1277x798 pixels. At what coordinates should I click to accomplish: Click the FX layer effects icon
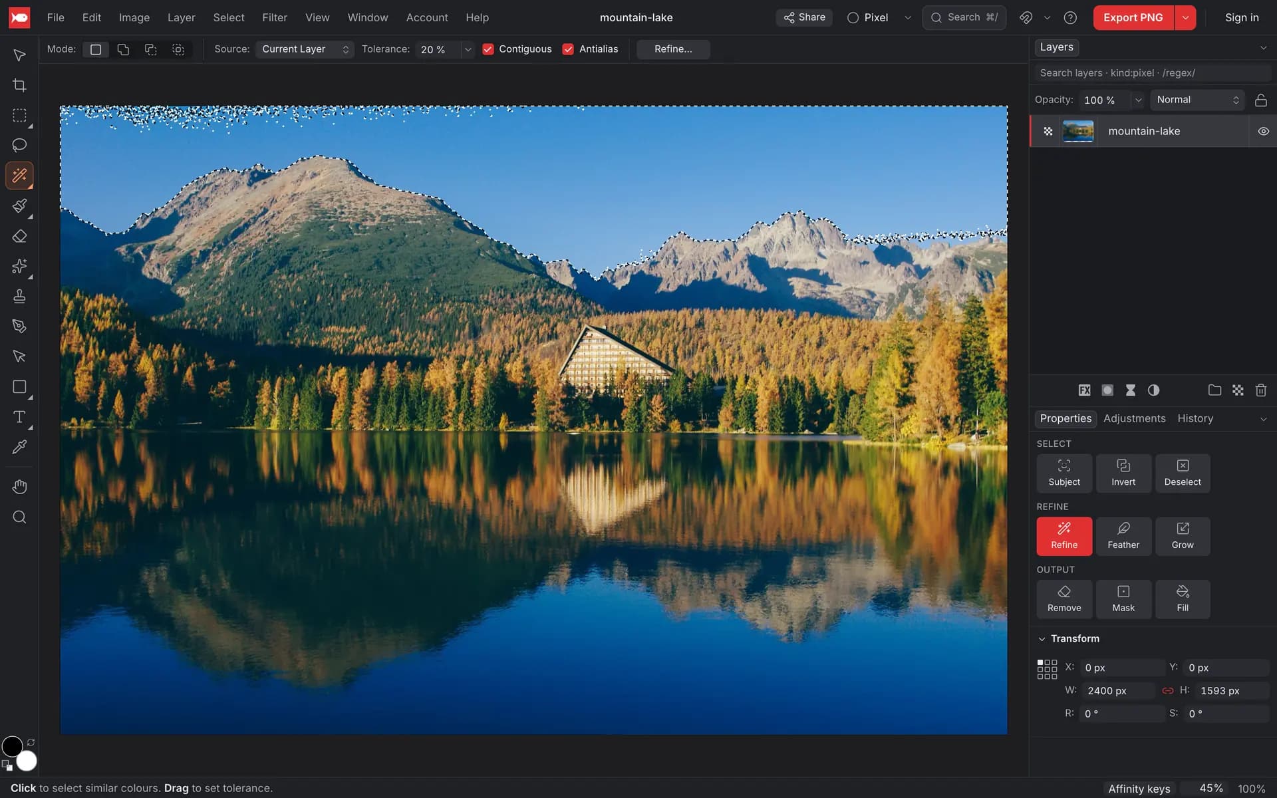(1084, 390)
